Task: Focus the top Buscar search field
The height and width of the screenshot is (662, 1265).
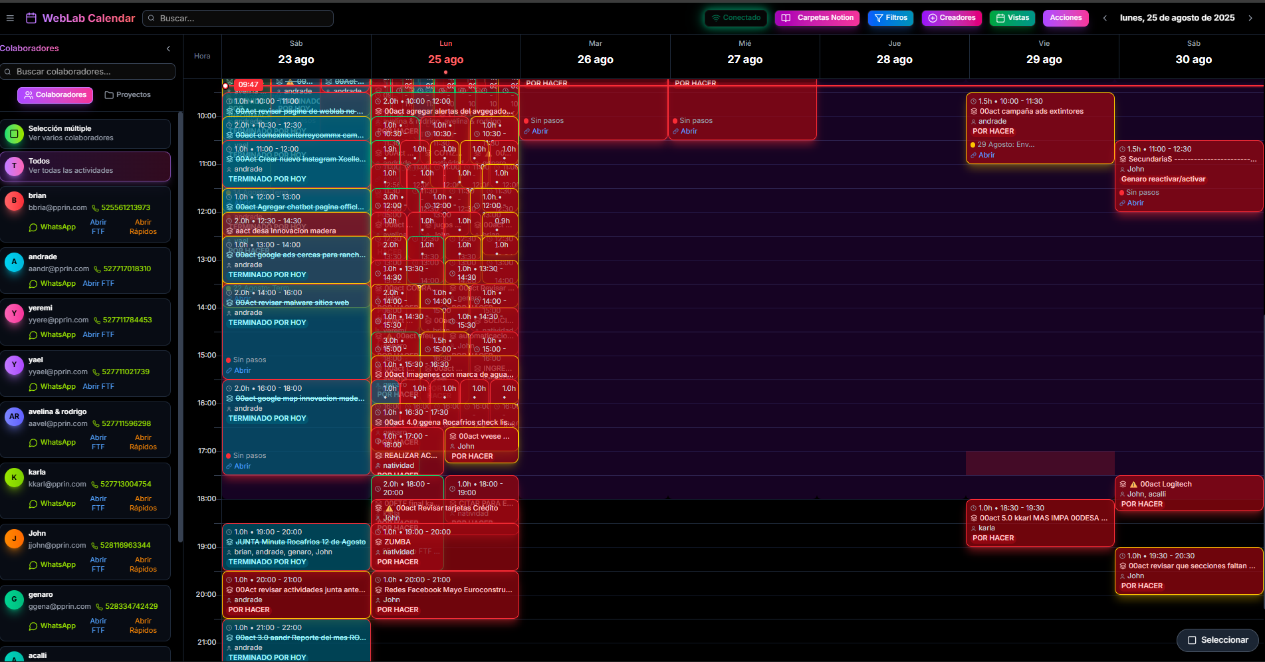Action: [x=238, y=18]
